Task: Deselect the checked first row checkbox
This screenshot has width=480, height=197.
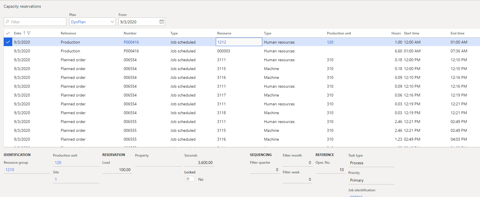Action: [x=8, y=42]
